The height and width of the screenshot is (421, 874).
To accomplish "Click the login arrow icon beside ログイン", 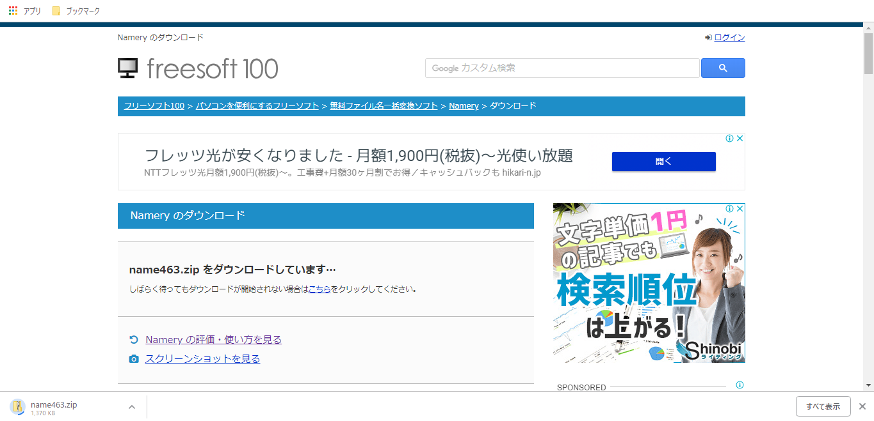I will 708,38.
